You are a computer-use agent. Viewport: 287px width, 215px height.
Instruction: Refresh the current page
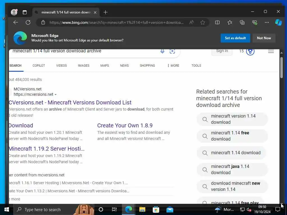28,22
